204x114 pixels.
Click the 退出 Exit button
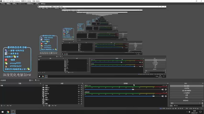187,98
